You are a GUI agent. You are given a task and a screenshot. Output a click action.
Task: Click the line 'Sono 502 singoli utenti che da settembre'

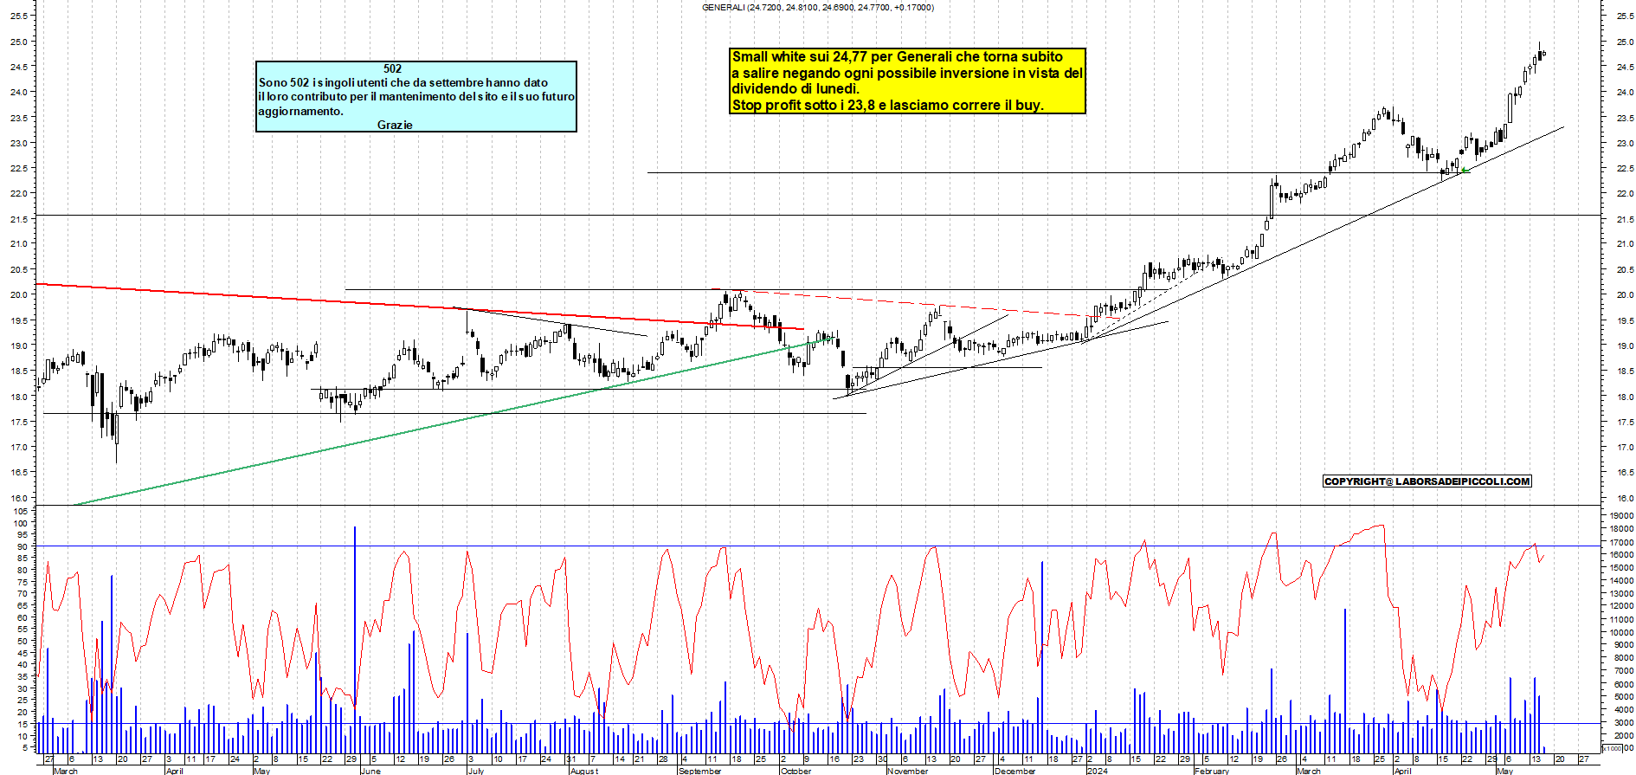coord(403,82)
